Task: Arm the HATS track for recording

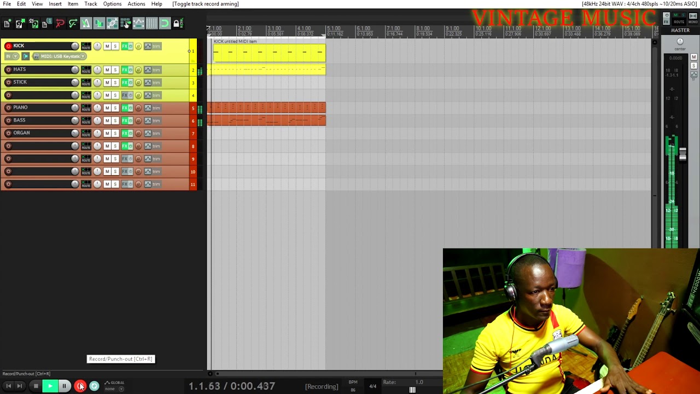Action: (8, 69)
